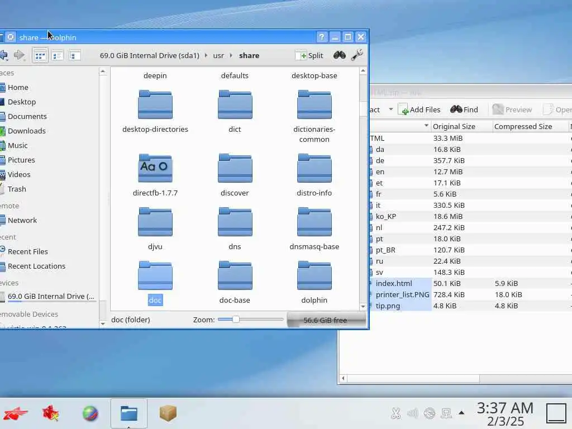This screenshot has width=572, height=429.
Task: Select the dolphin folder icon
Action: (314, 275)
